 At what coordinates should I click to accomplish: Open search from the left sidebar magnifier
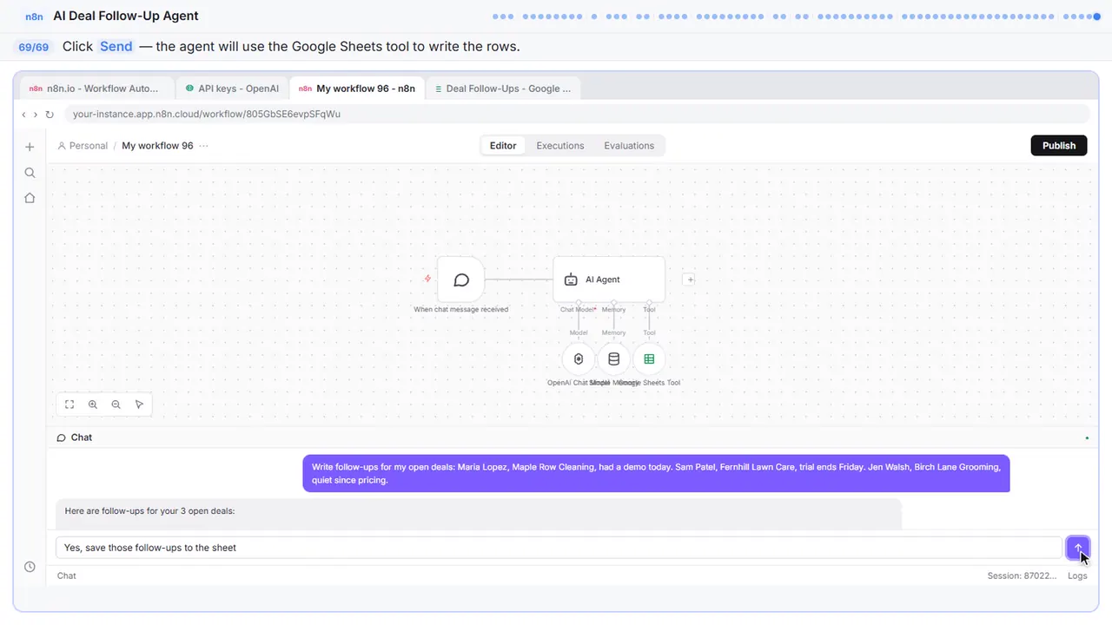[30, 173]
